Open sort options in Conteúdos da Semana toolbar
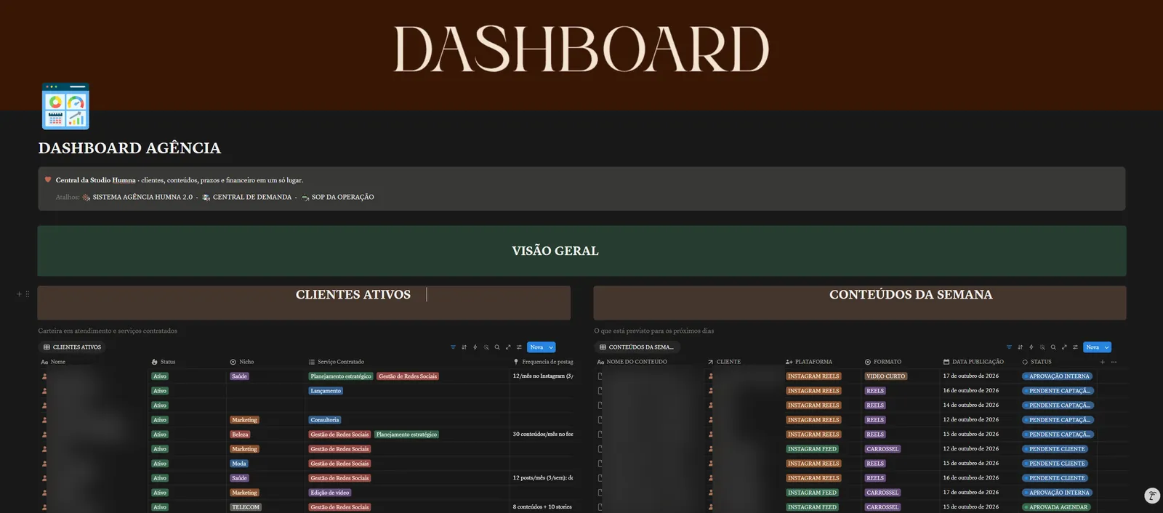The height and width of the screenshot is (513, 1163). coord(1020,347)
